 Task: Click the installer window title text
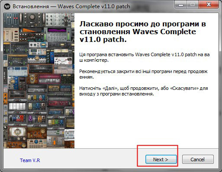point(71,6)
